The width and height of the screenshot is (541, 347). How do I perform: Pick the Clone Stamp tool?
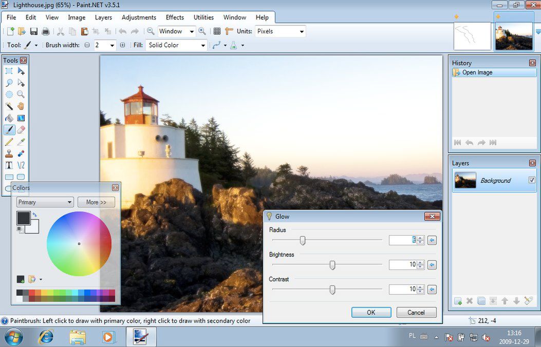coord(9,153)
